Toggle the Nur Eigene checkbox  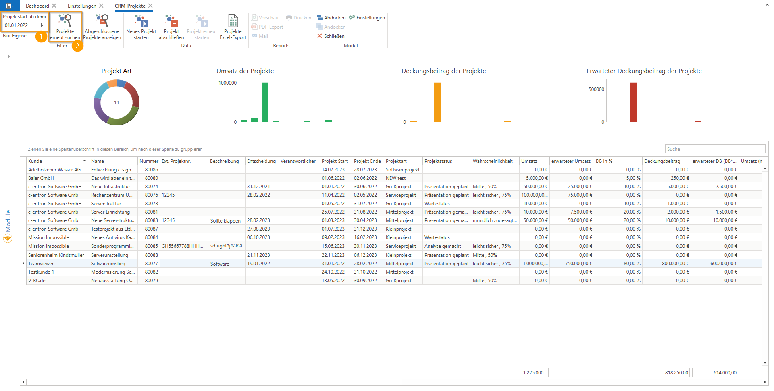pyautogui.click(x=31, y=36)
